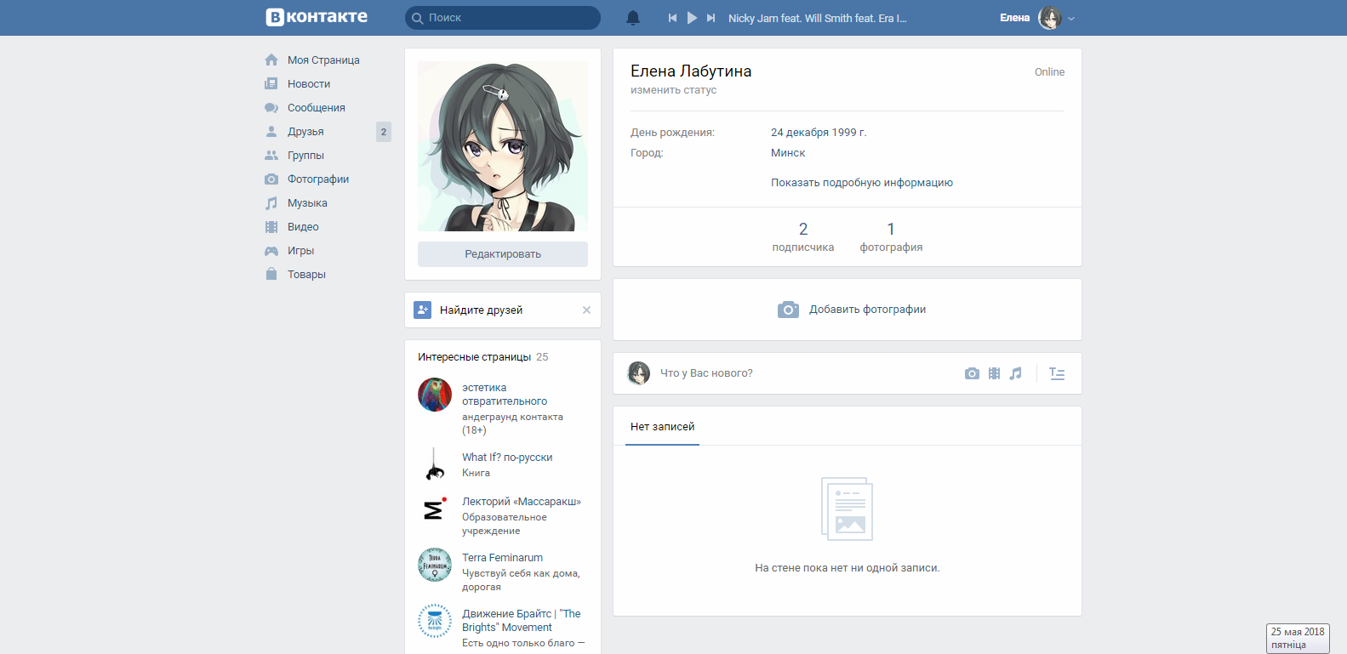Open Товары in the sidebar
Image resolution: width=1347 pixels, height=654 pixels.
[x=306, y=275]
